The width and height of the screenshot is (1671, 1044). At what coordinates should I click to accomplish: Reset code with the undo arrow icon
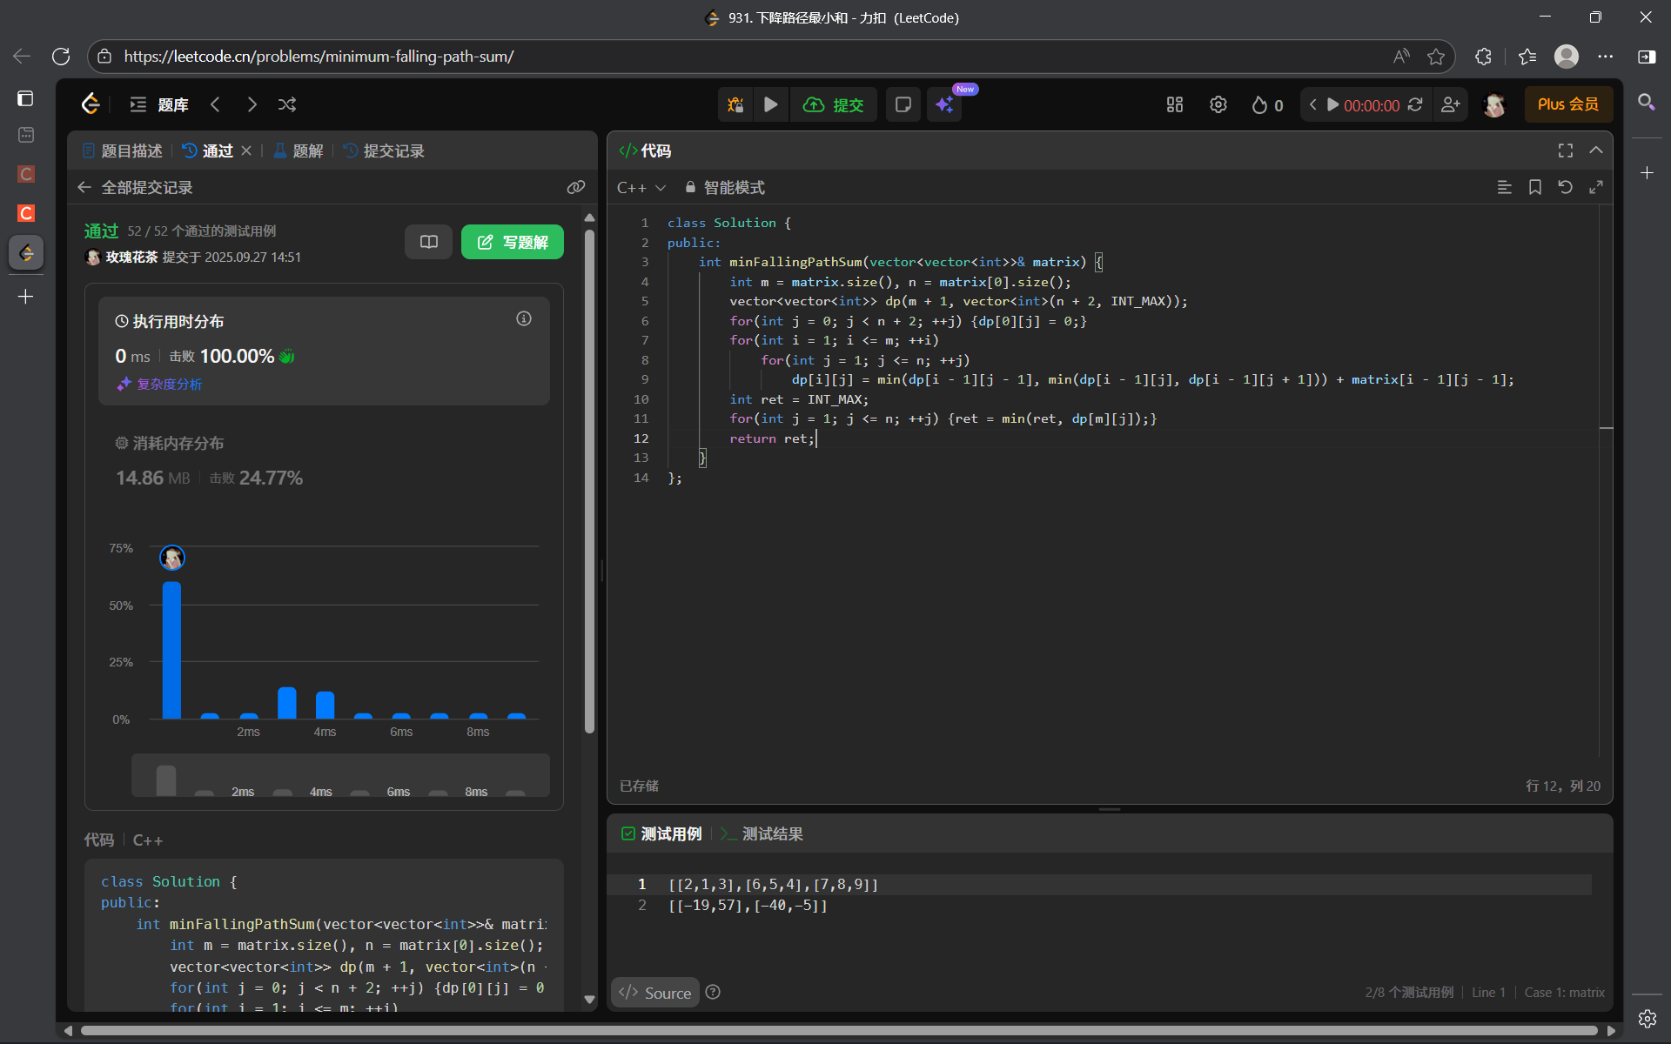tap(1565, 187)
